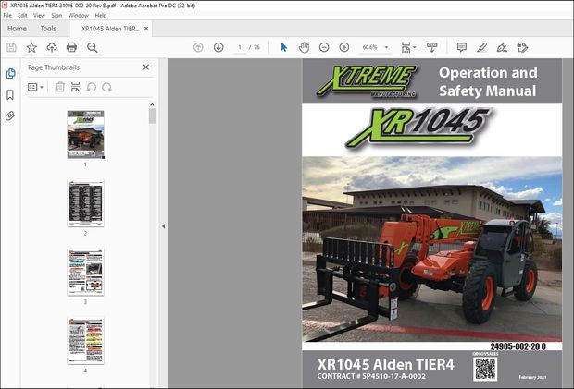Open the zoom level 60.4% dropdown

pyautogui.click(x=375, y=47)
